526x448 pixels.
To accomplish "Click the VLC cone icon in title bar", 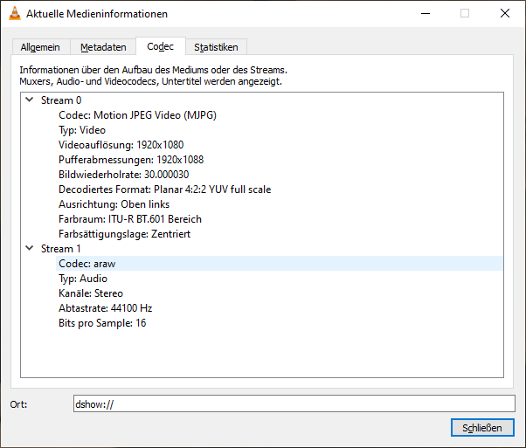I will [x=15, y=13].
